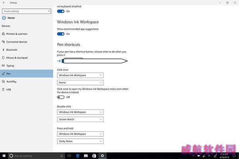Click the taskbar clock and date
239x159 pixels.
point(224,156)
